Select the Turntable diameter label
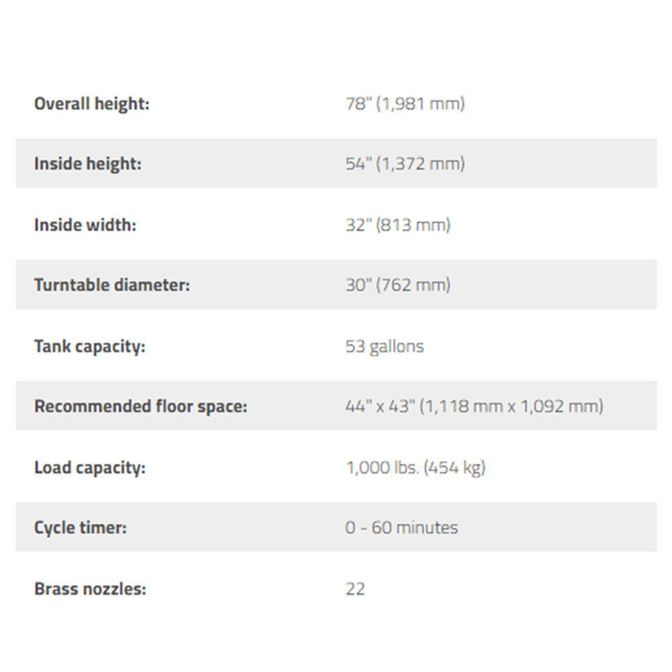This screenshot has width=672, height=672. 112,285
